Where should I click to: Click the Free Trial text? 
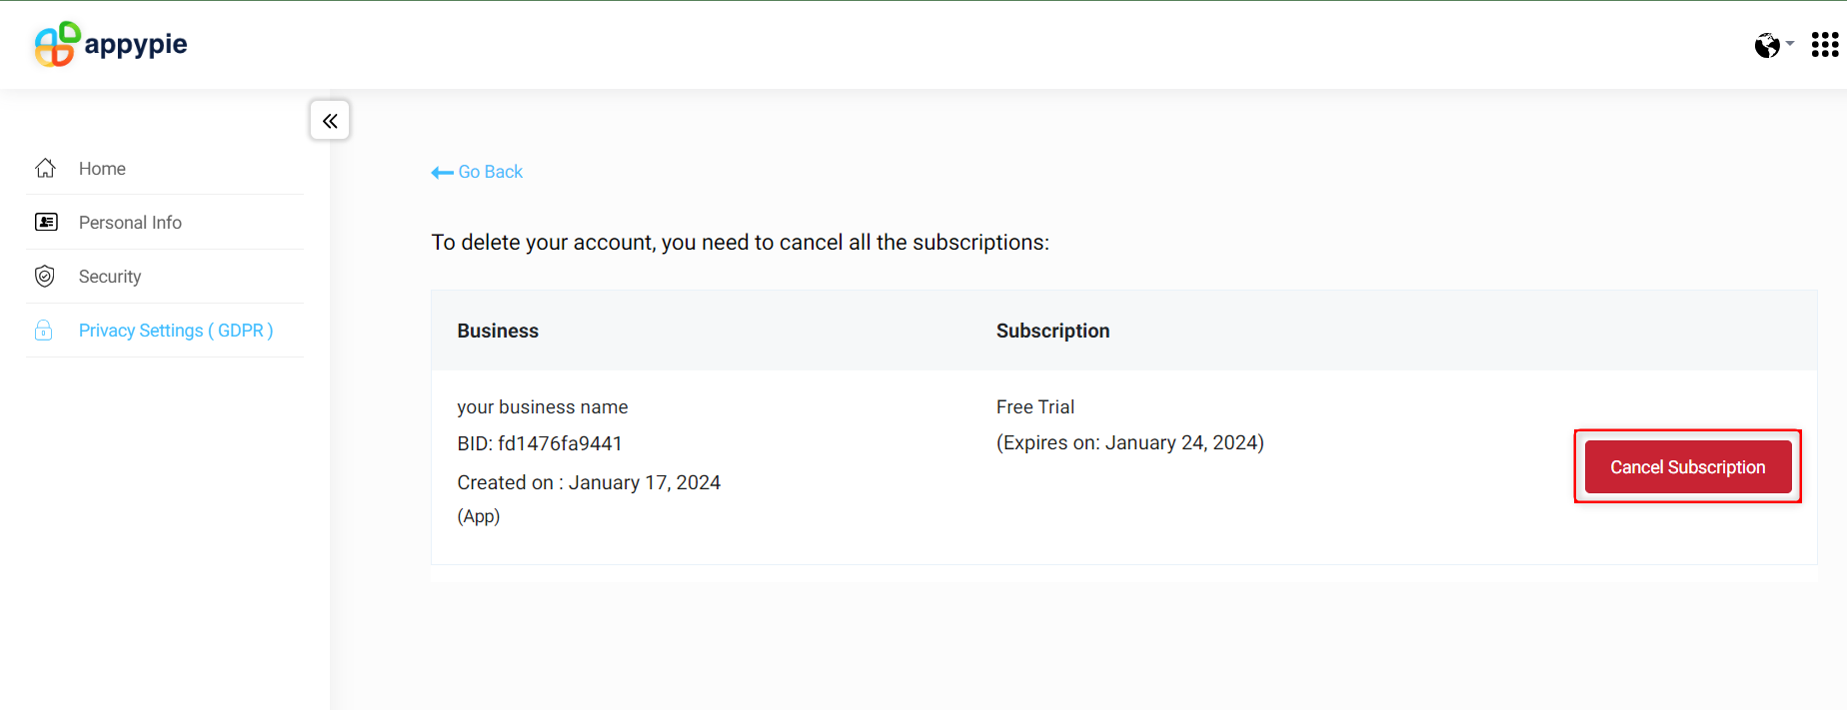[x=1035, y=406]
